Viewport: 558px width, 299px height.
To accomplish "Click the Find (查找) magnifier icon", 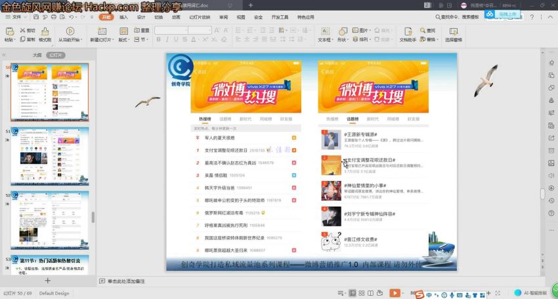I will tap(423, 31).
